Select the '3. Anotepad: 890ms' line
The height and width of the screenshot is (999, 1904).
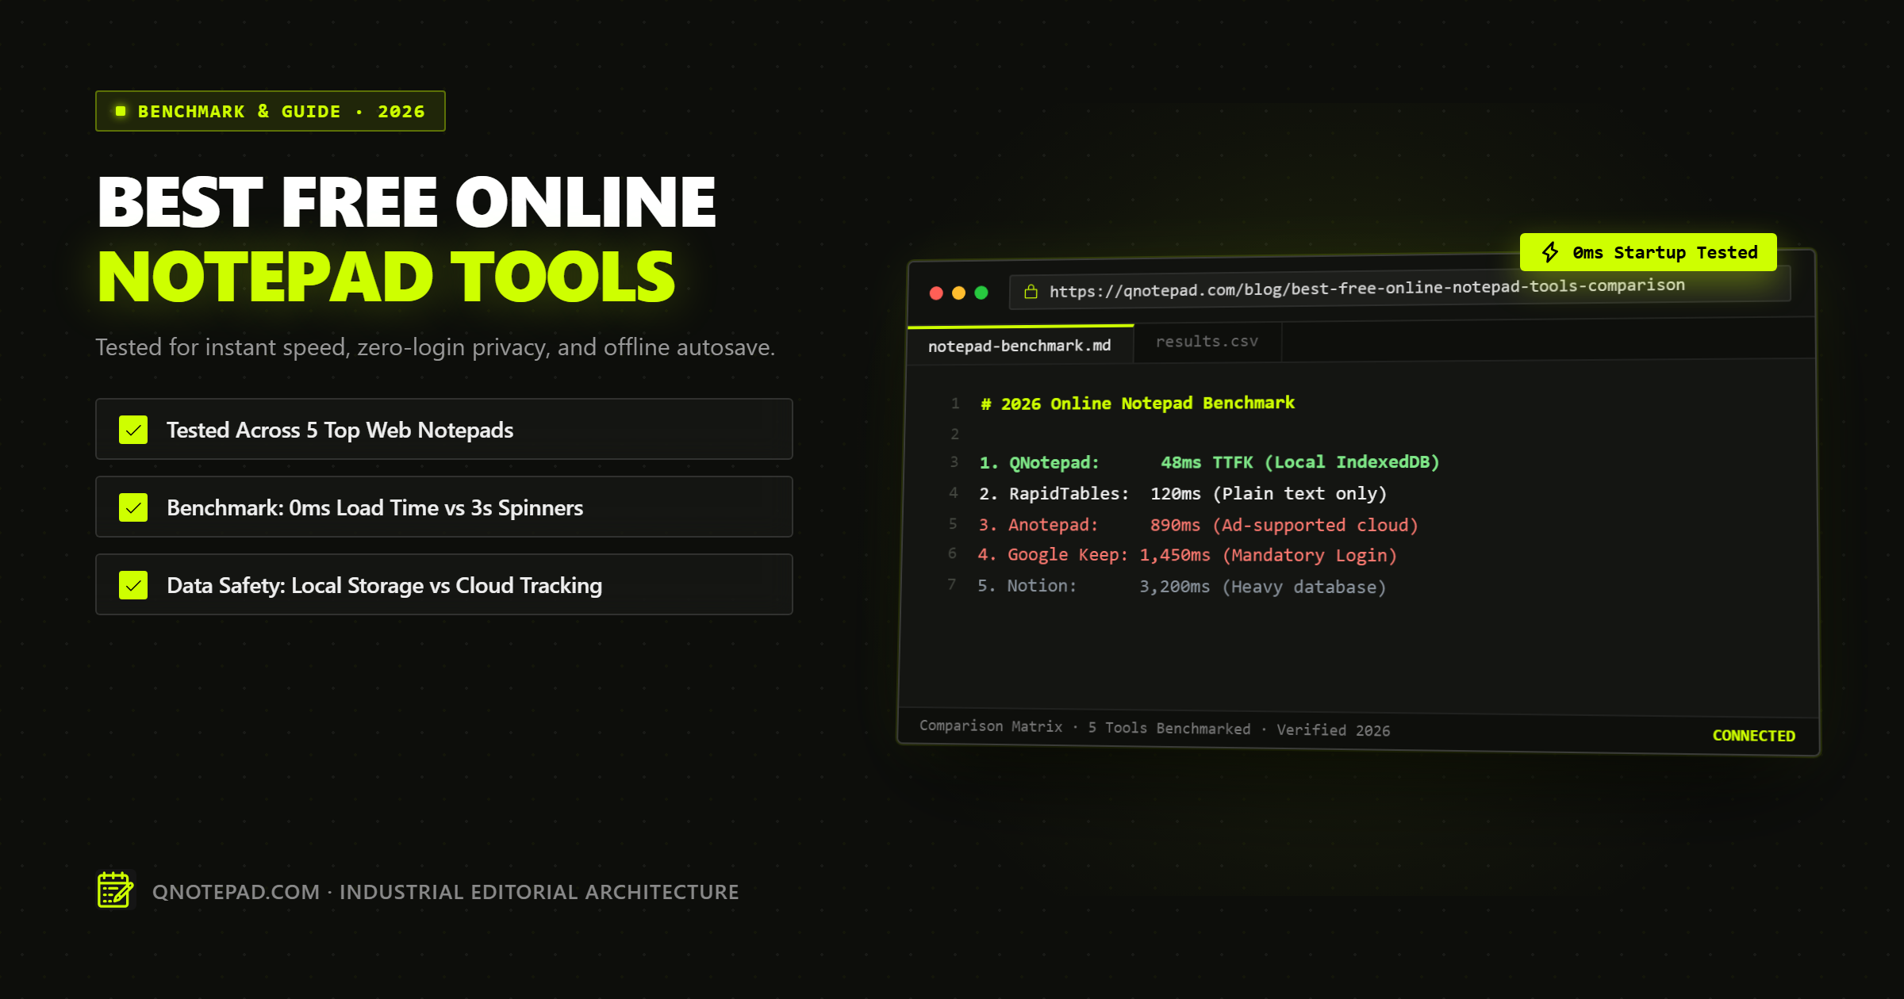(x=1198, y=525)
